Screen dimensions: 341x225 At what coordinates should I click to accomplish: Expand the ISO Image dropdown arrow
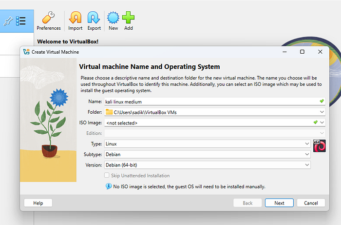pos(322,123)
